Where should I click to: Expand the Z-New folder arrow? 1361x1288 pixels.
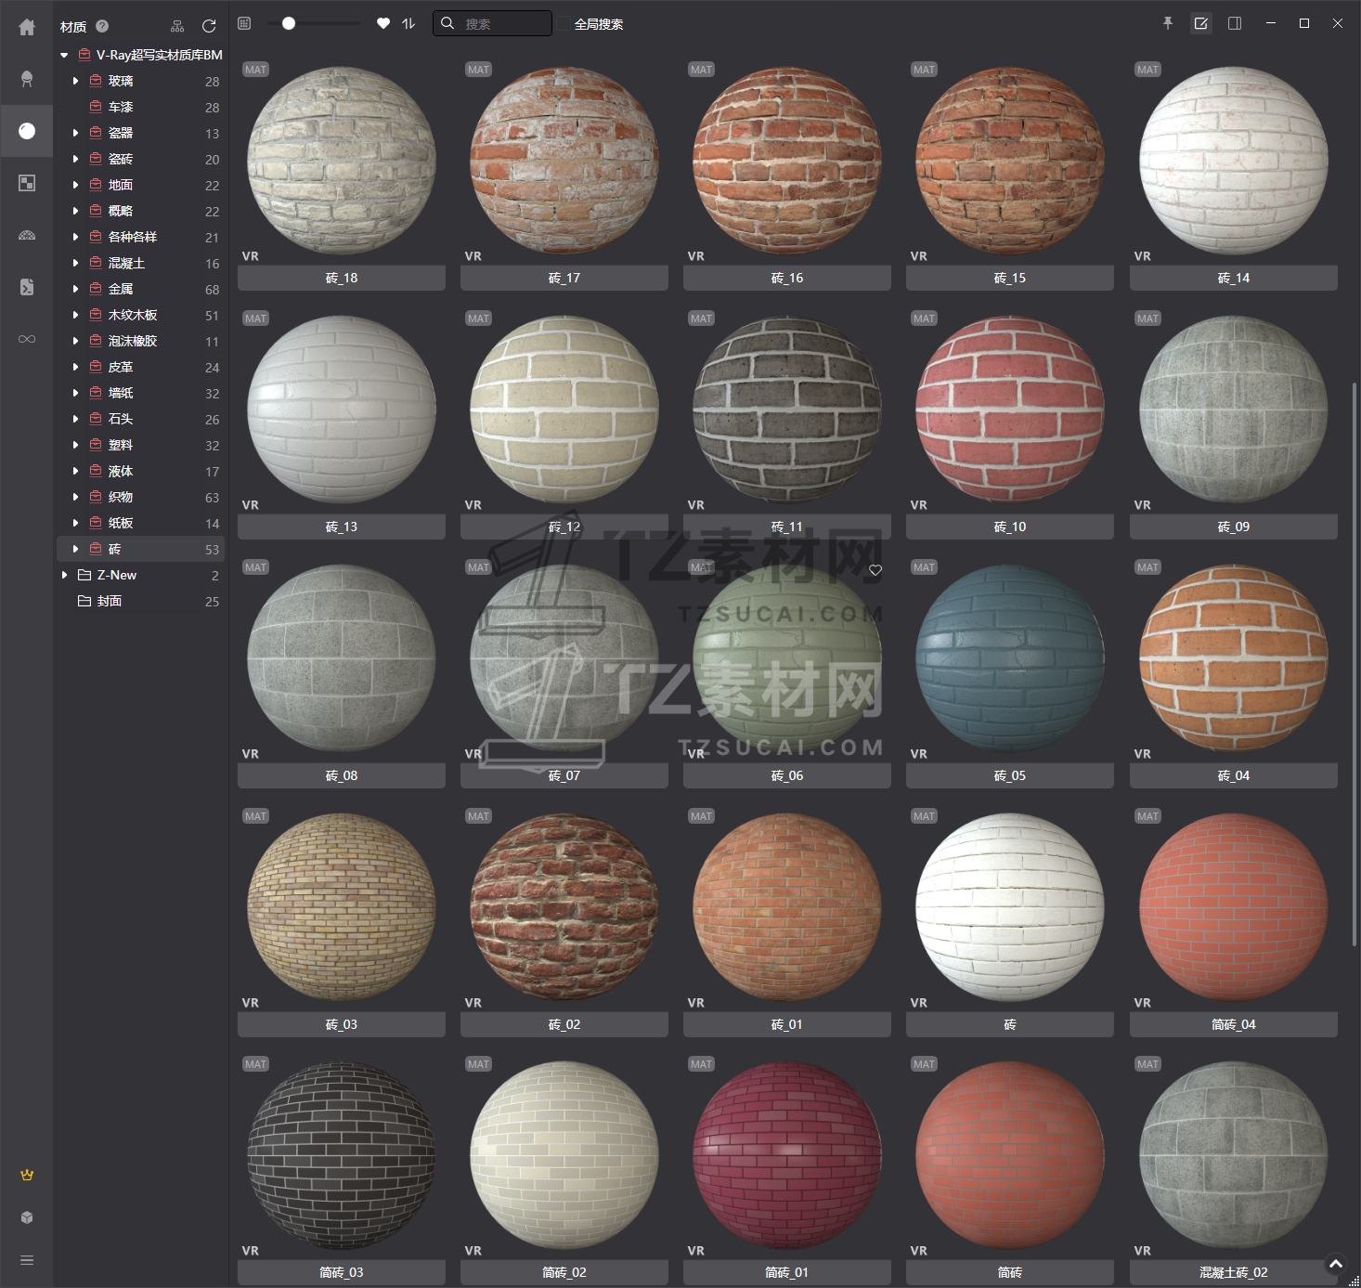click(x=64, y=575)
